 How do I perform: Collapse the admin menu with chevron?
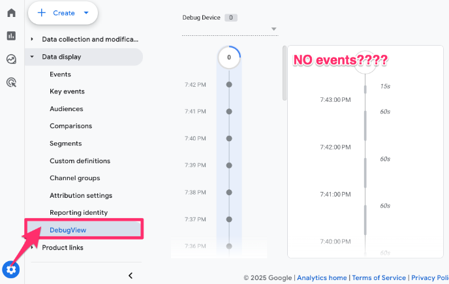(x=131, y=276)
